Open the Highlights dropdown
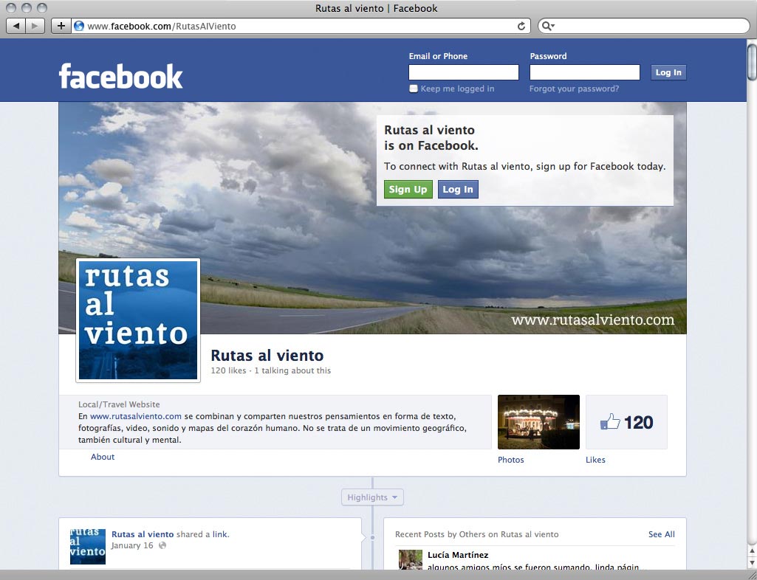This screenshot has width=757, height=580. click(x=372, y=497)
